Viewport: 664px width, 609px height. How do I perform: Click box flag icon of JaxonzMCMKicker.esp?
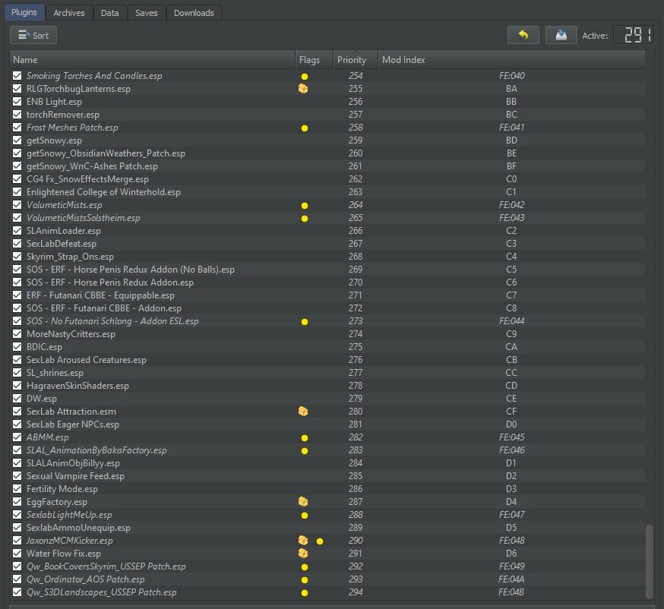pos(303,540)
